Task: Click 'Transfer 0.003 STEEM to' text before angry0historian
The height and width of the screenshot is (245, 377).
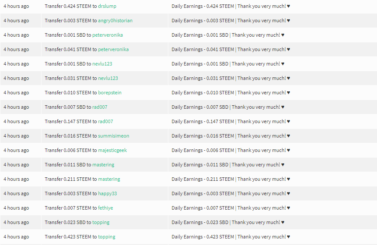Action: [71, 21]
